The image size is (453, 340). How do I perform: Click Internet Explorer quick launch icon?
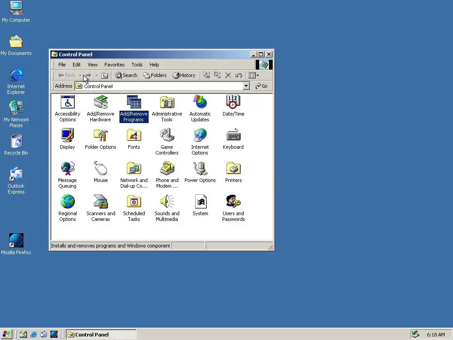[34, 335]
